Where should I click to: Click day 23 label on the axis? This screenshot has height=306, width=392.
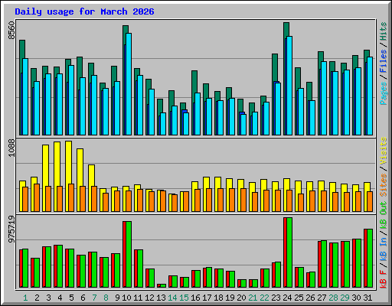pos(276,298)
